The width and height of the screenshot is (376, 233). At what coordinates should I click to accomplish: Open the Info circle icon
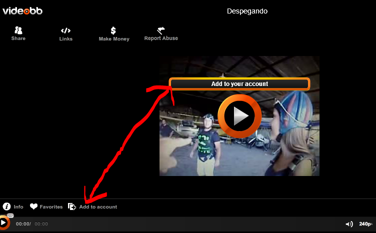[x=7, y=206]
